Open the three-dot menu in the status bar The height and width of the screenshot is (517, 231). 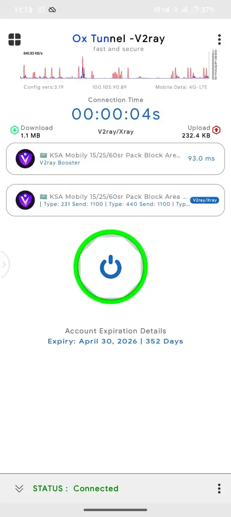click(x=219, y=488)
